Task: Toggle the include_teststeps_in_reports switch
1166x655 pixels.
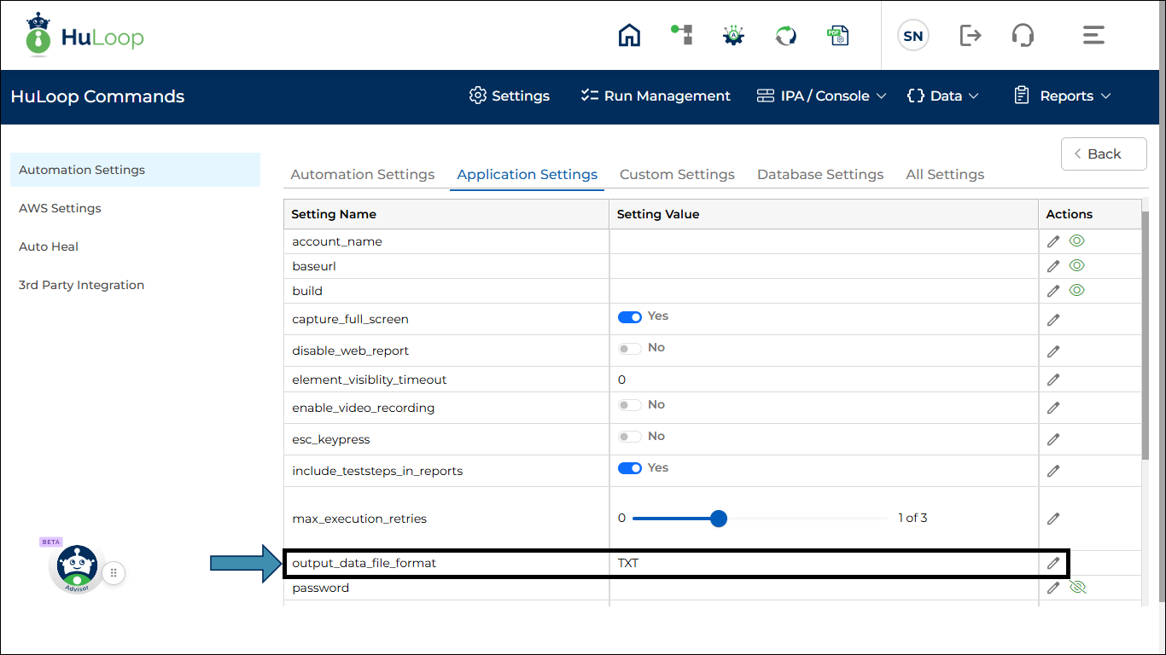Action: tap(630, 468)
